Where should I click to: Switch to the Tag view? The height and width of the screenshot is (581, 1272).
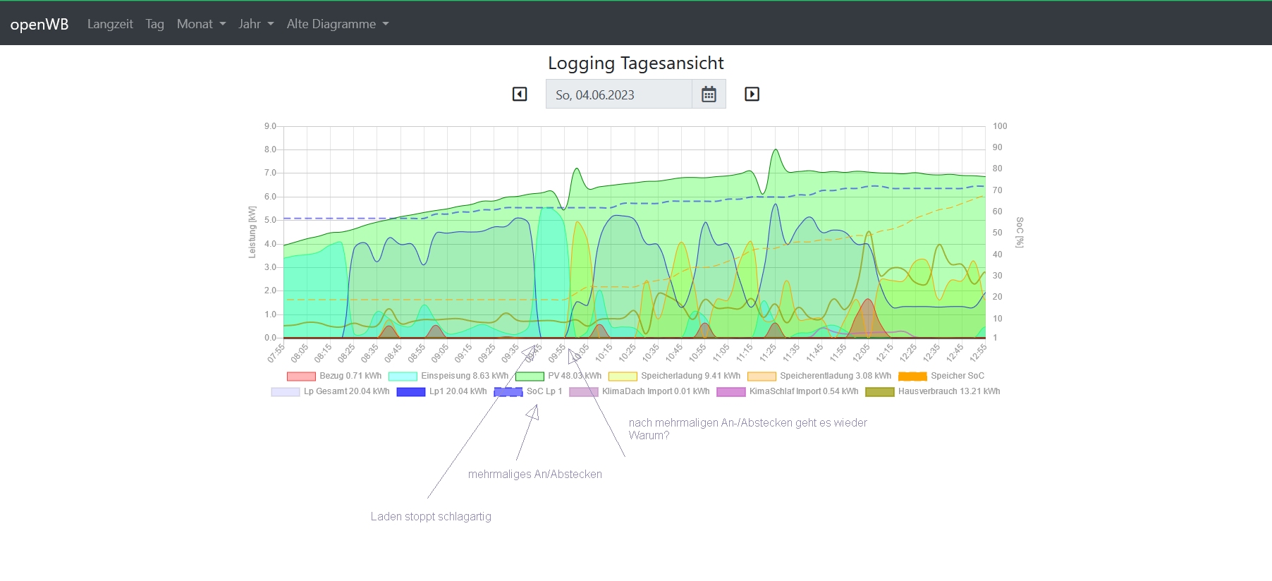pos(154,24)
